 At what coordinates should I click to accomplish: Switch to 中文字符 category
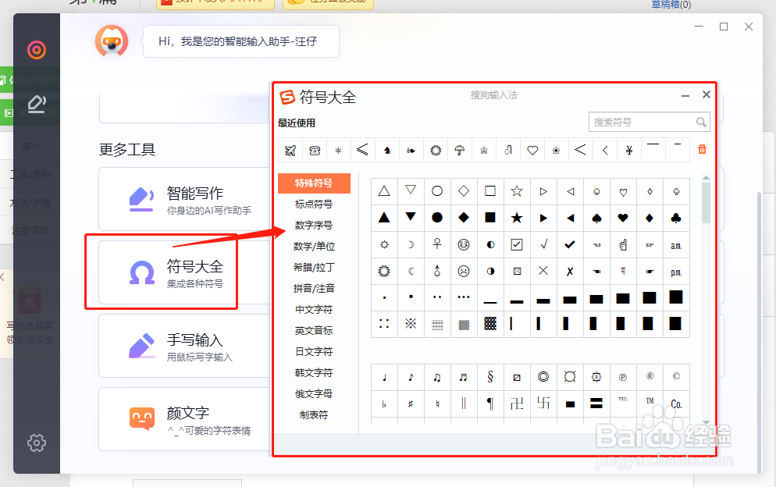314,310
